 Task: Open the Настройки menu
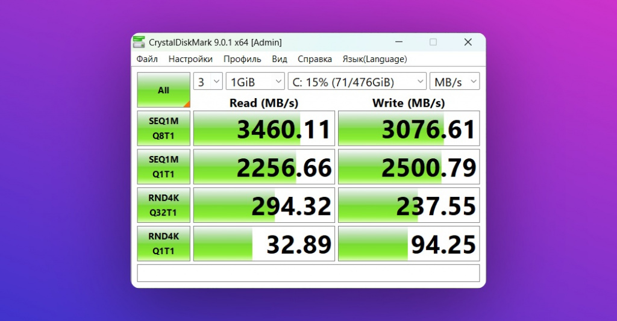point(190,59)
